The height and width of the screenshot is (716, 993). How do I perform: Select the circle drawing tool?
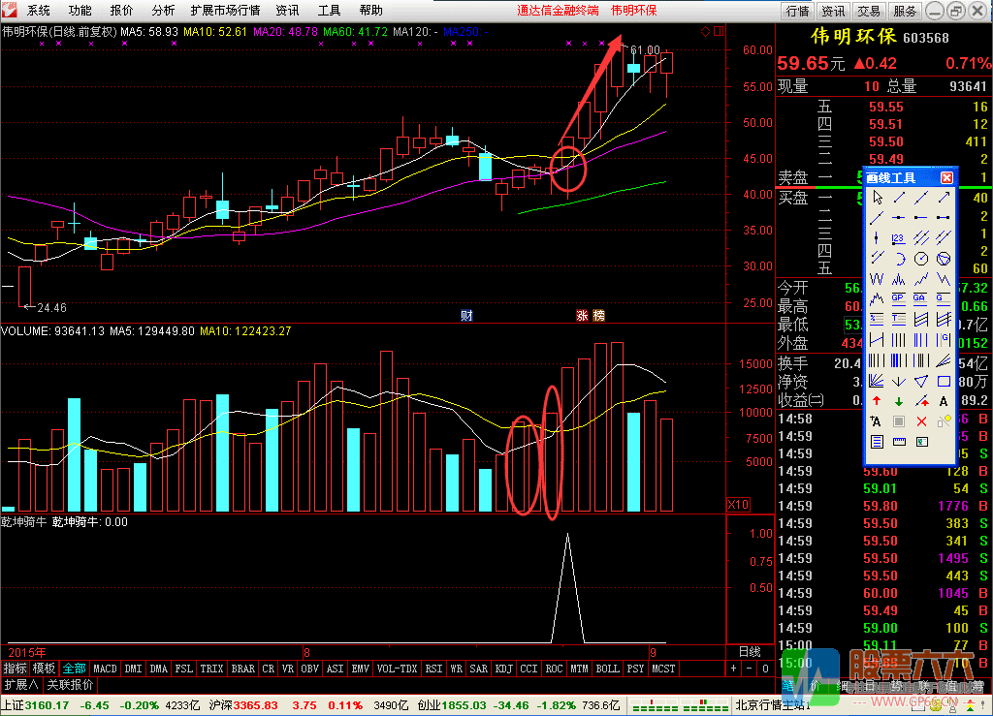pos(921,259)
